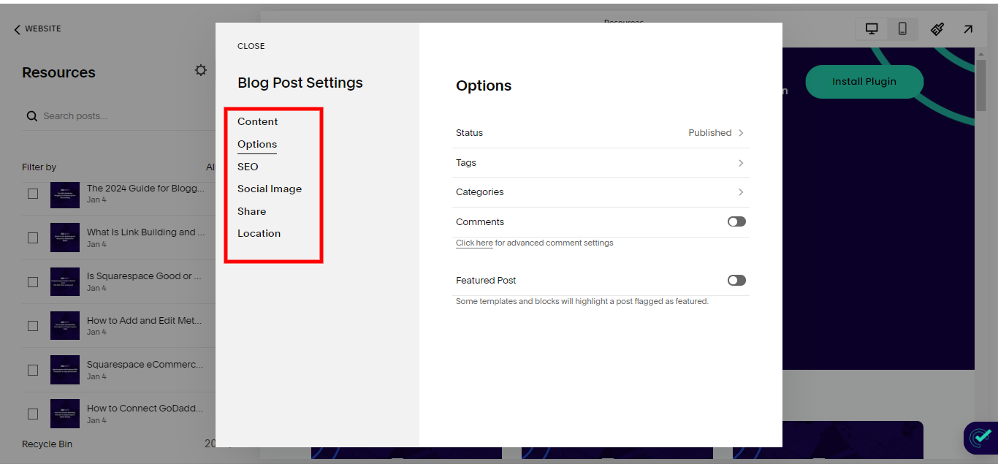
Task: Open the Content settings tab
Action: tap(257, 121)
